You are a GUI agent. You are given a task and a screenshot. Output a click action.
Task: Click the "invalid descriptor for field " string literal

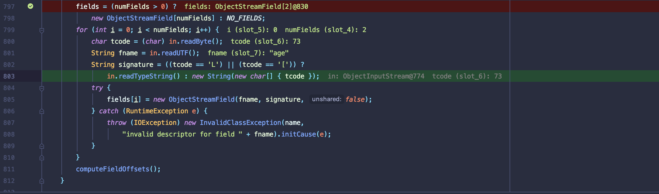click(x=182, y=134)
